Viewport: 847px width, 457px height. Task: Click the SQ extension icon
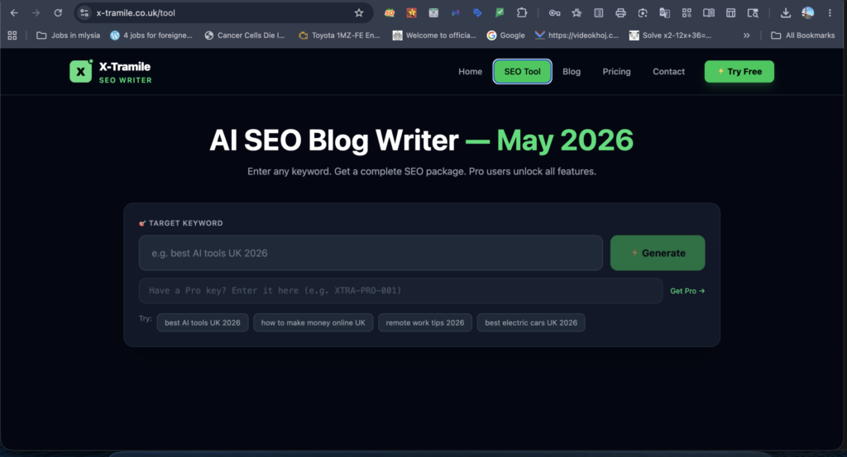(390, 13)
